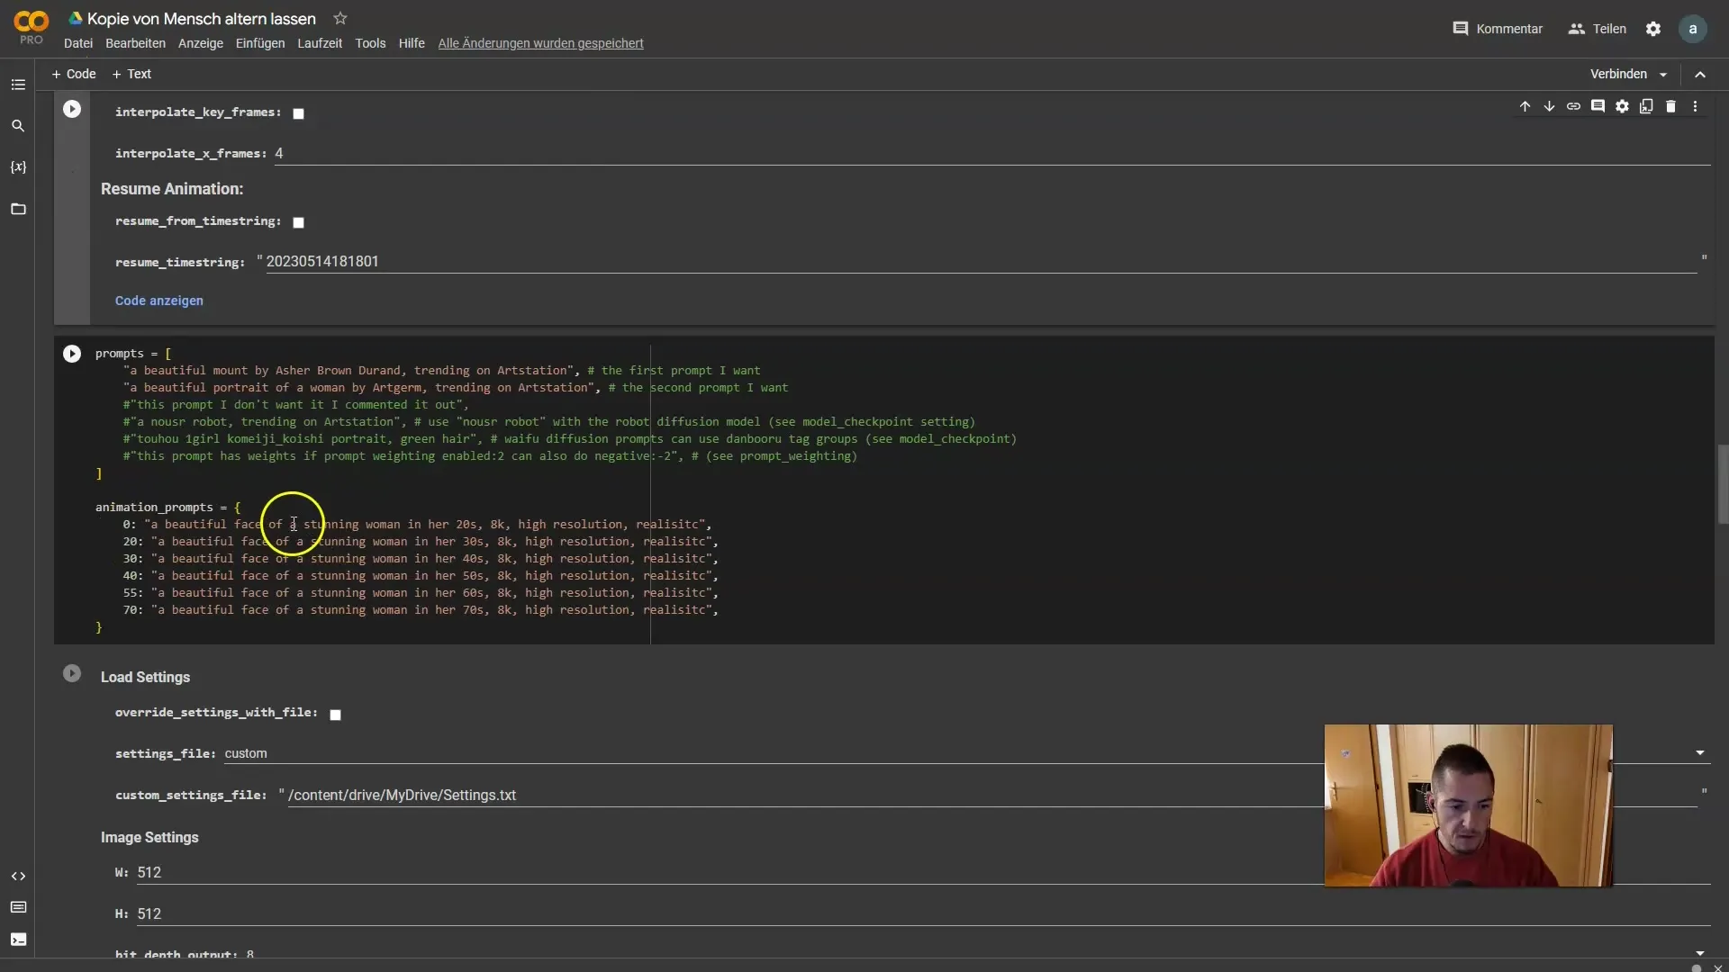
Task: Edit the custom_settings_file path field
Action: pyautogui.click(x=991, y=796)
